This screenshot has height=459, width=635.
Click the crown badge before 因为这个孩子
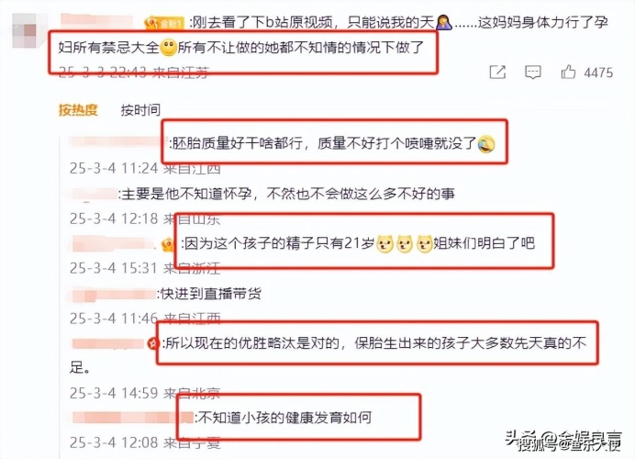[x=168, y=244]
